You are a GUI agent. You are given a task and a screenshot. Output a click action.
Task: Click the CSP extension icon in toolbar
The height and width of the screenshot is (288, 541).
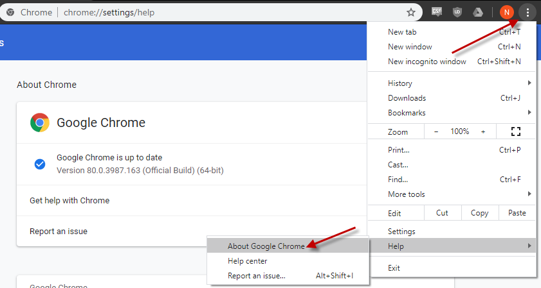click(437, 12)
